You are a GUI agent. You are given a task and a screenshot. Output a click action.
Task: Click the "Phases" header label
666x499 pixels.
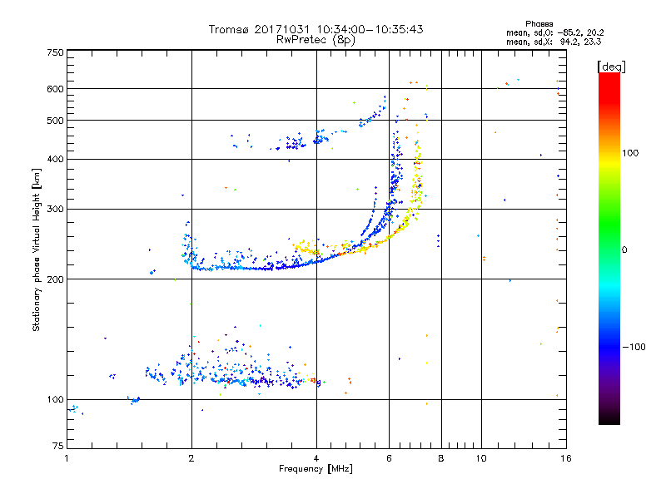[x=539, y=24]
